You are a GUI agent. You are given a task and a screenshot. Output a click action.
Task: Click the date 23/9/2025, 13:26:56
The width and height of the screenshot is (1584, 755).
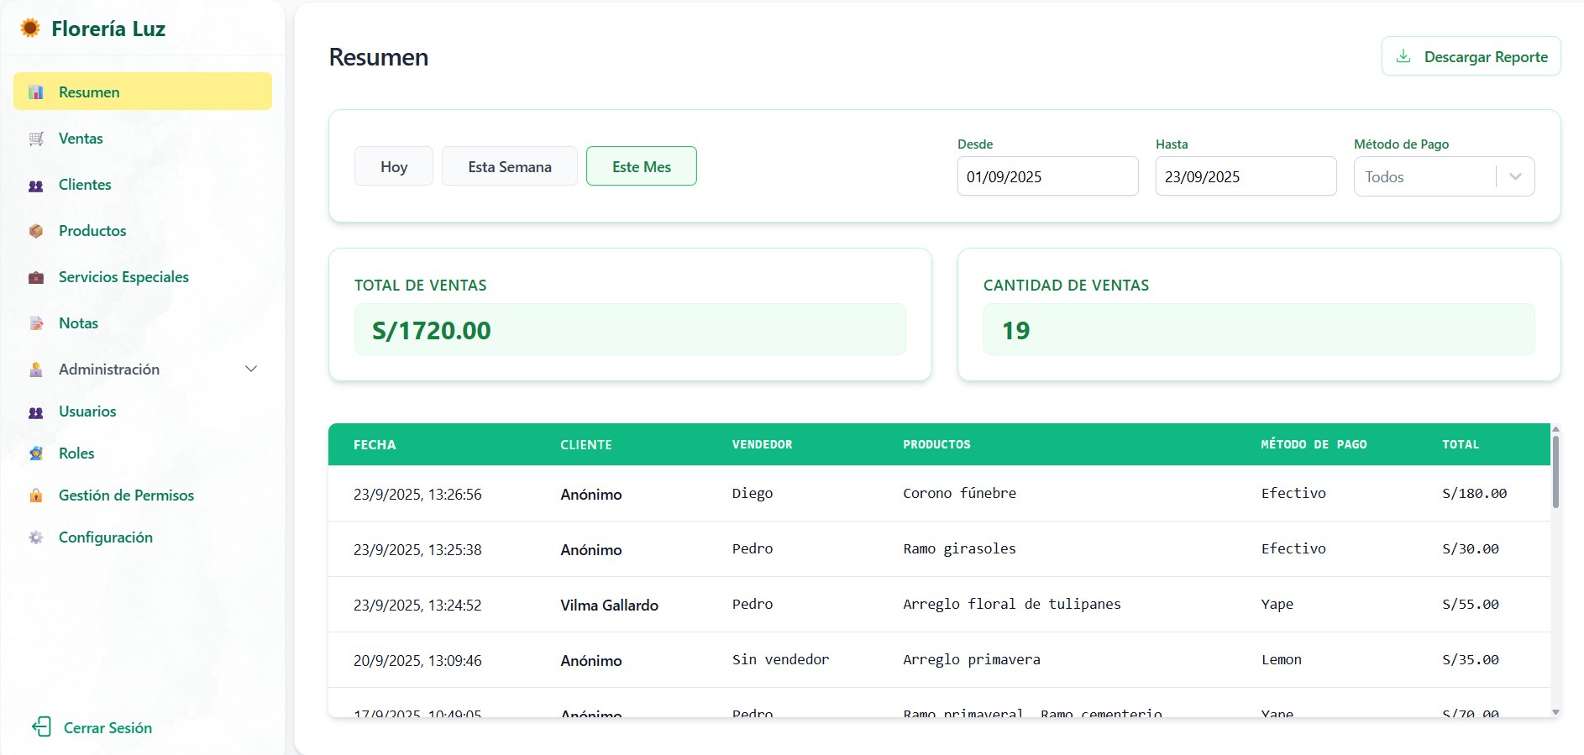pos(417,494)
